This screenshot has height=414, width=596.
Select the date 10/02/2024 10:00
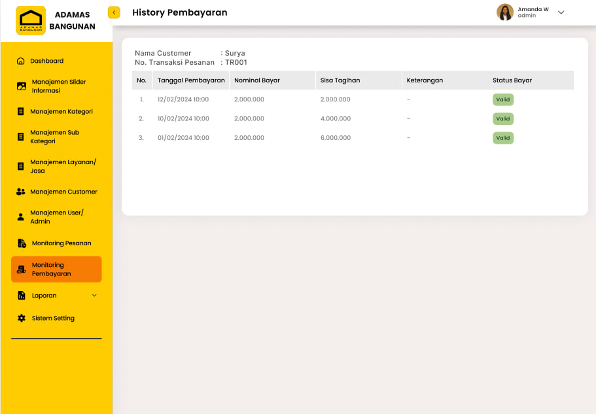[183, 118]
